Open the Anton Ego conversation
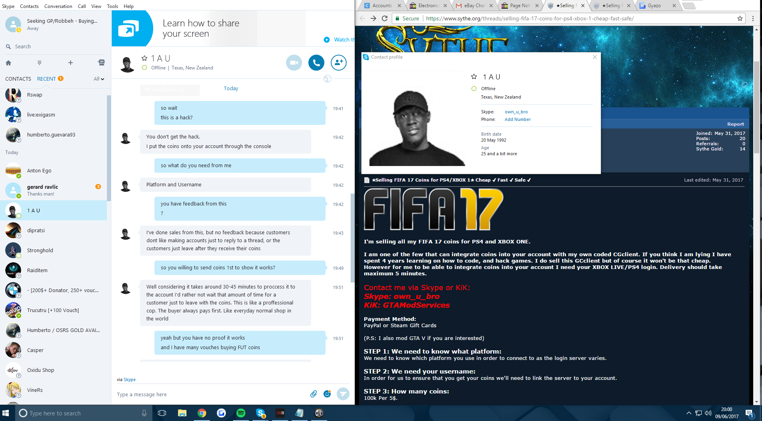762x421 pixels. pyautogui.click(x=53, y=170)
